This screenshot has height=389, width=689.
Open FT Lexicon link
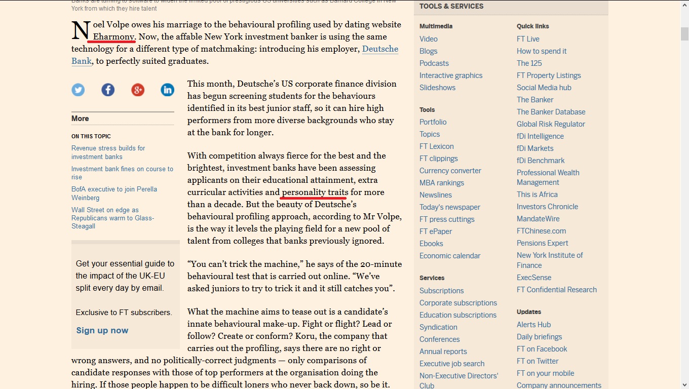pyautogui.click(x=437, y=146)
